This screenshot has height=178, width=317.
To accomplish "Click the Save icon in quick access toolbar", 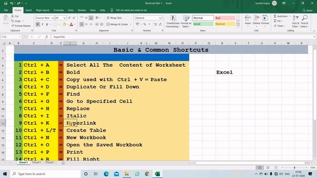I will (5, 3).
